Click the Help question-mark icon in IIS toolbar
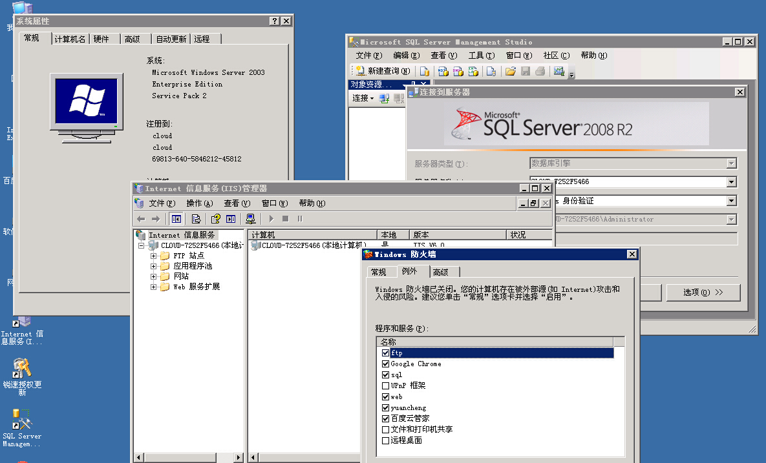766x463 pixels. [215, 219]
